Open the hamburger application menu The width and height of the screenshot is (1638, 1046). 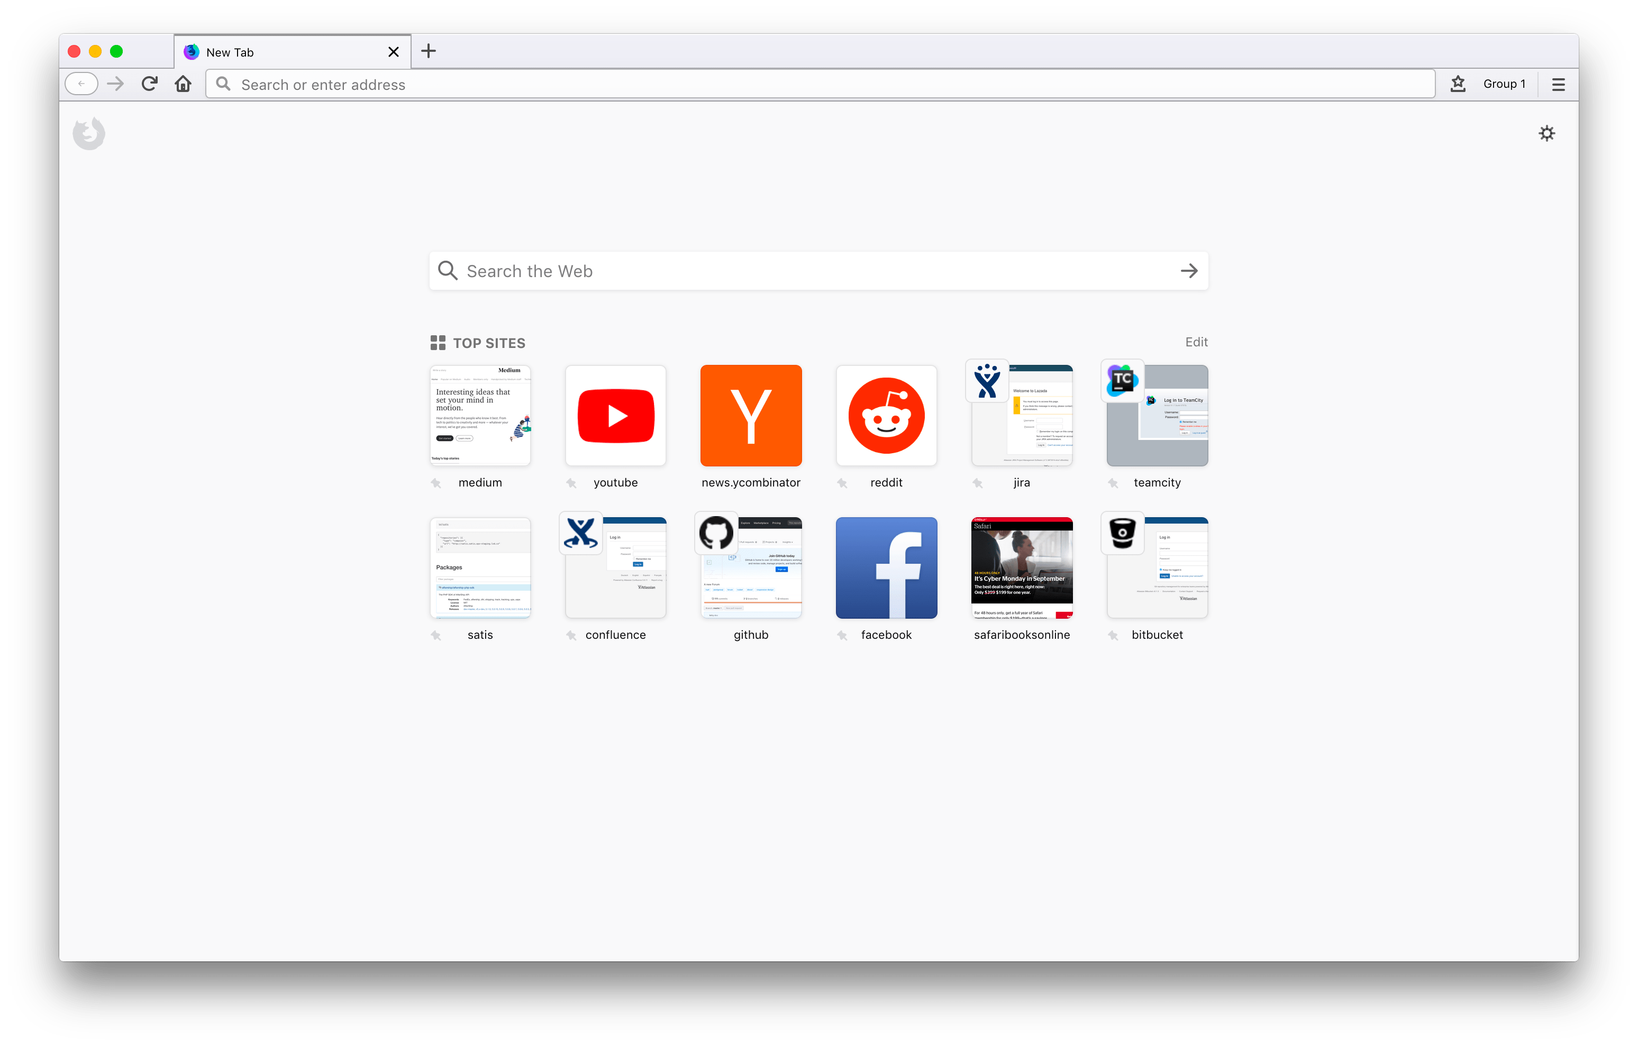pyautogui.click(x=1558, y=84)
